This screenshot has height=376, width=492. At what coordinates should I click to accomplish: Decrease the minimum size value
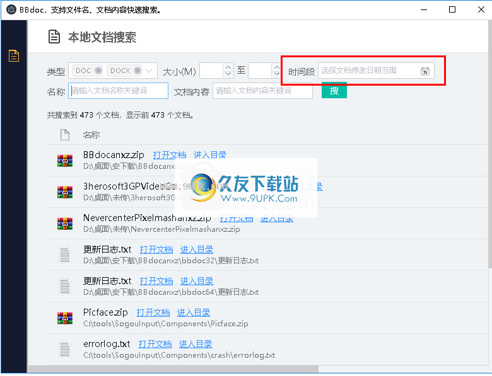tap(228, 74)
